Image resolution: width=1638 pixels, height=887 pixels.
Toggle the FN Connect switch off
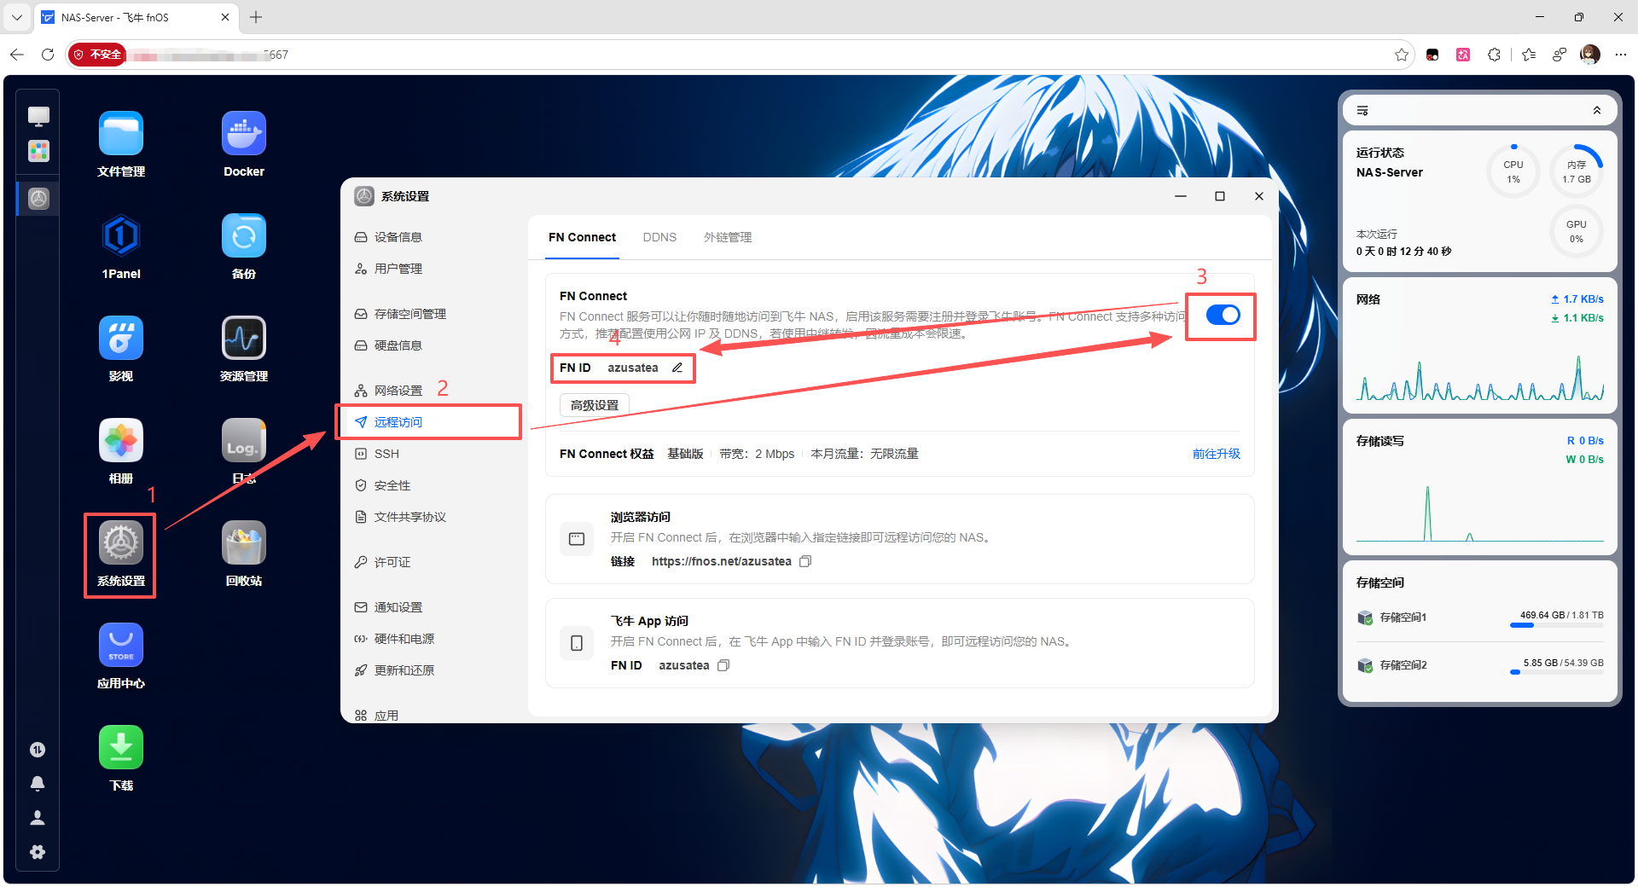1223,315
